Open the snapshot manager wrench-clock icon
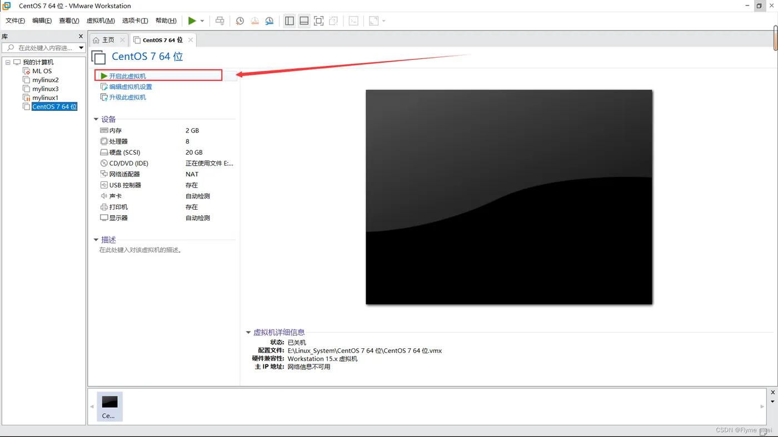 tap(269, 21)
